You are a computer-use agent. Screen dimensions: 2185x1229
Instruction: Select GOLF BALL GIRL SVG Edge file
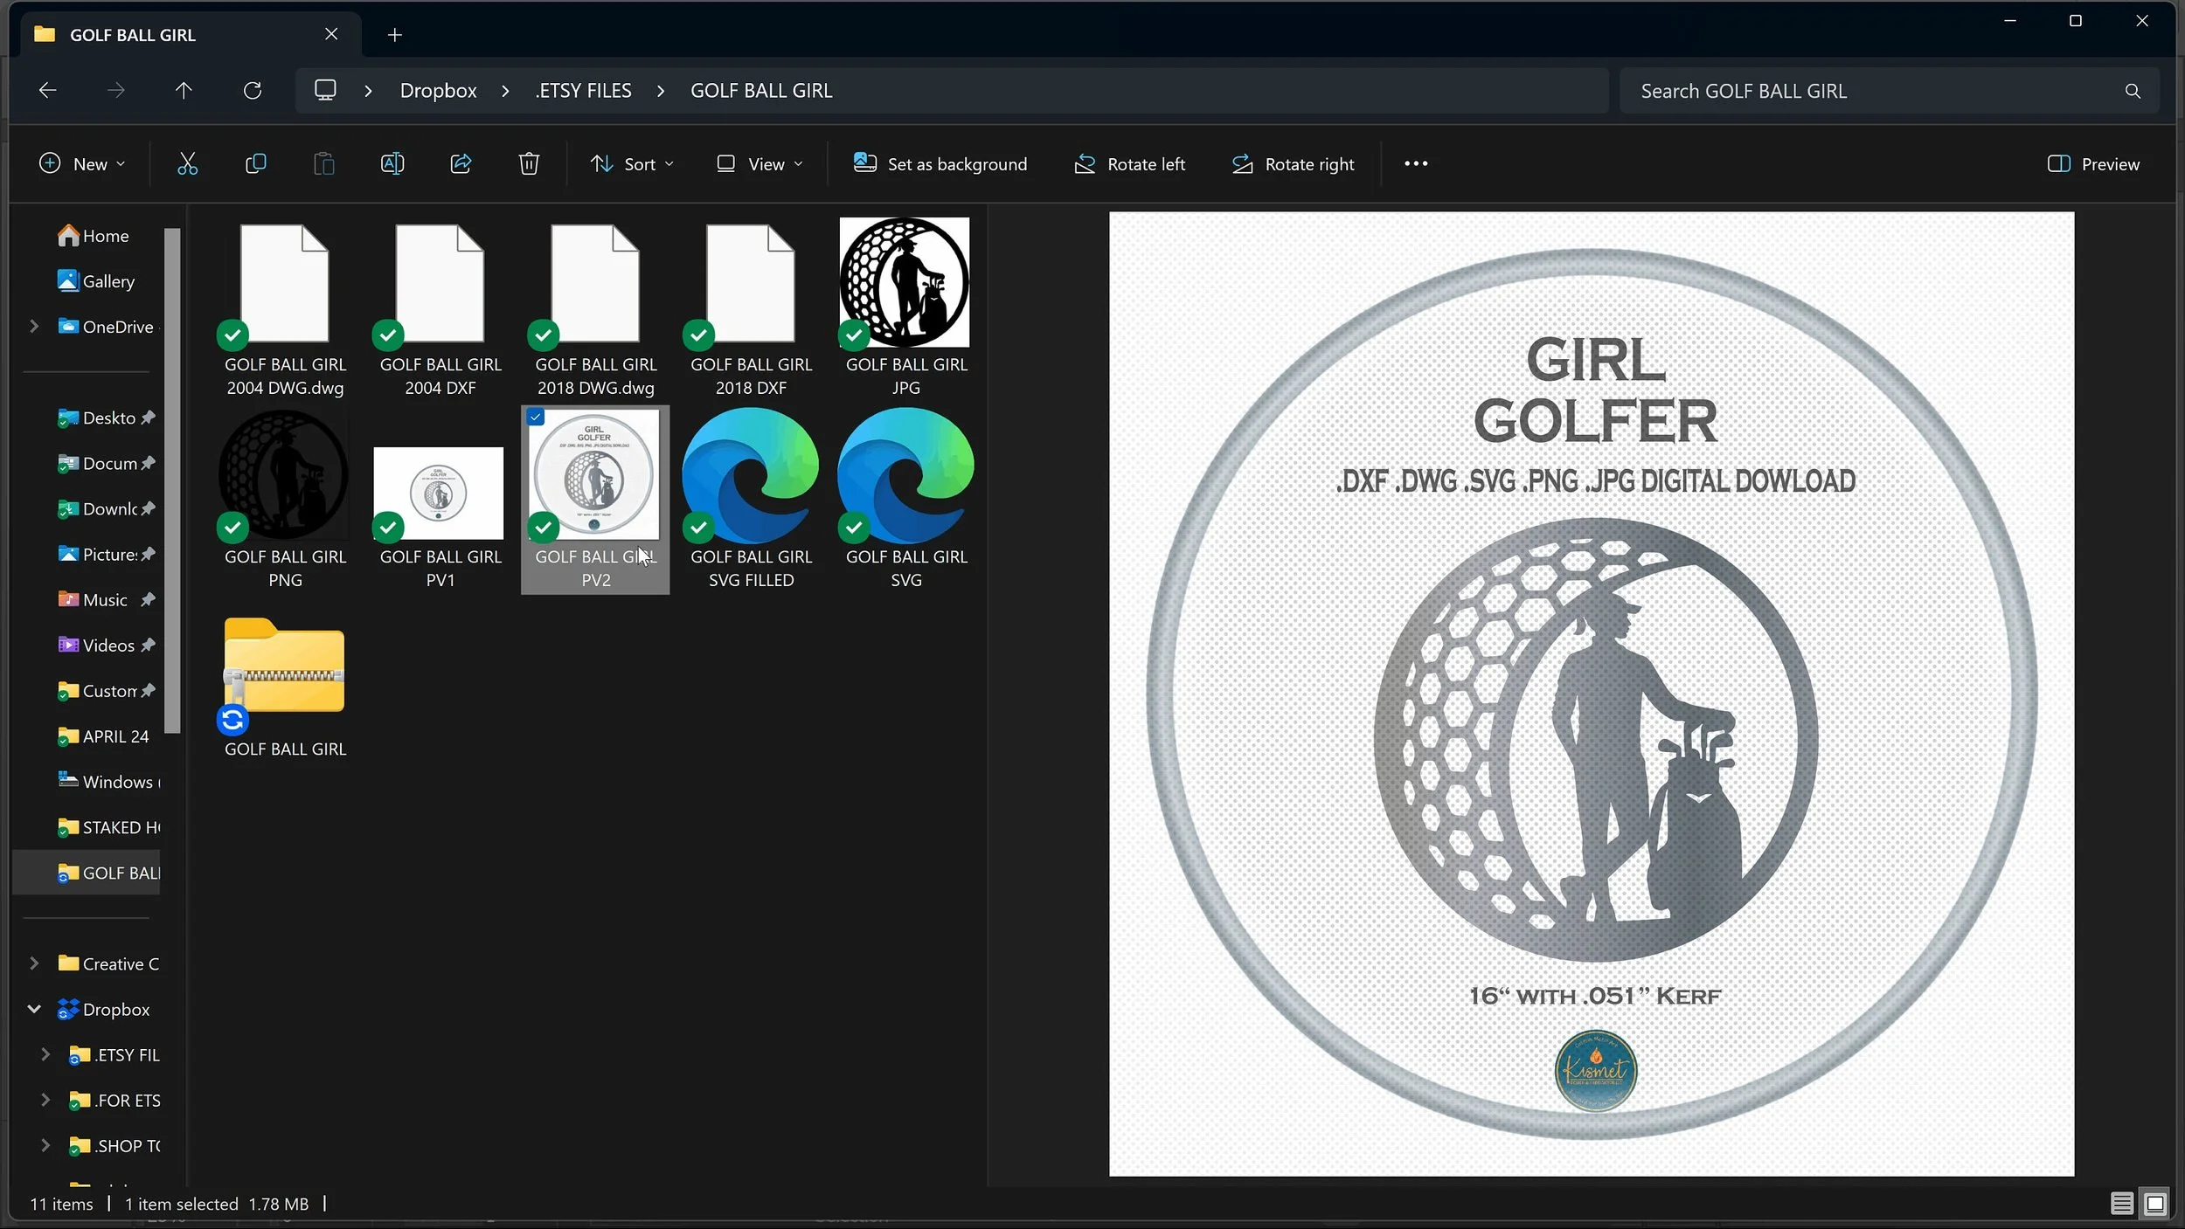[x=906, y=500]
